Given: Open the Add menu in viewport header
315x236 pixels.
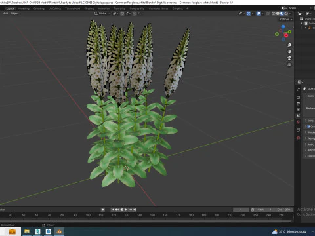Looking at the screenshot, I should tap(5, 14).
